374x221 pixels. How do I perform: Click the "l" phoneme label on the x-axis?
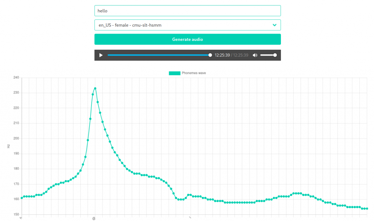(x=190, y=218)
